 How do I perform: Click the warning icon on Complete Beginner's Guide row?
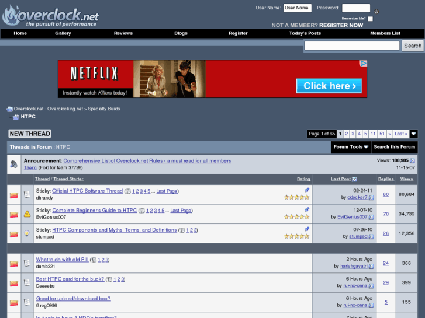coord(27,214)
